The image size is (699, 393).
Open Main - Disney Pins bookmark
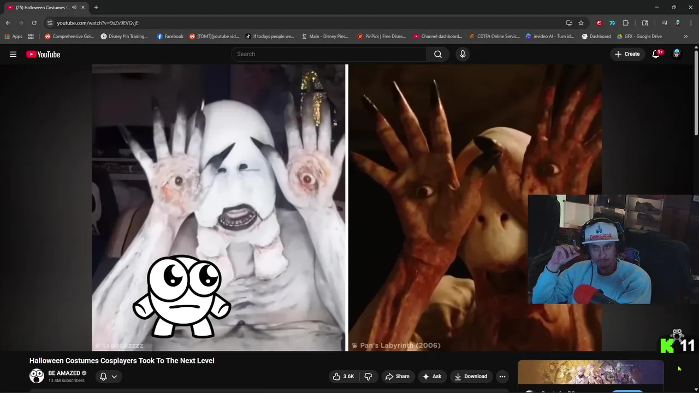(x=325, y=37)
